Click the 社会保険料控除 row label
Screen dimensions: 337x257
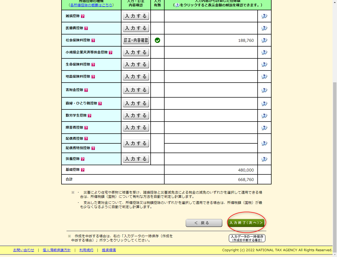[x=78, y=40]
